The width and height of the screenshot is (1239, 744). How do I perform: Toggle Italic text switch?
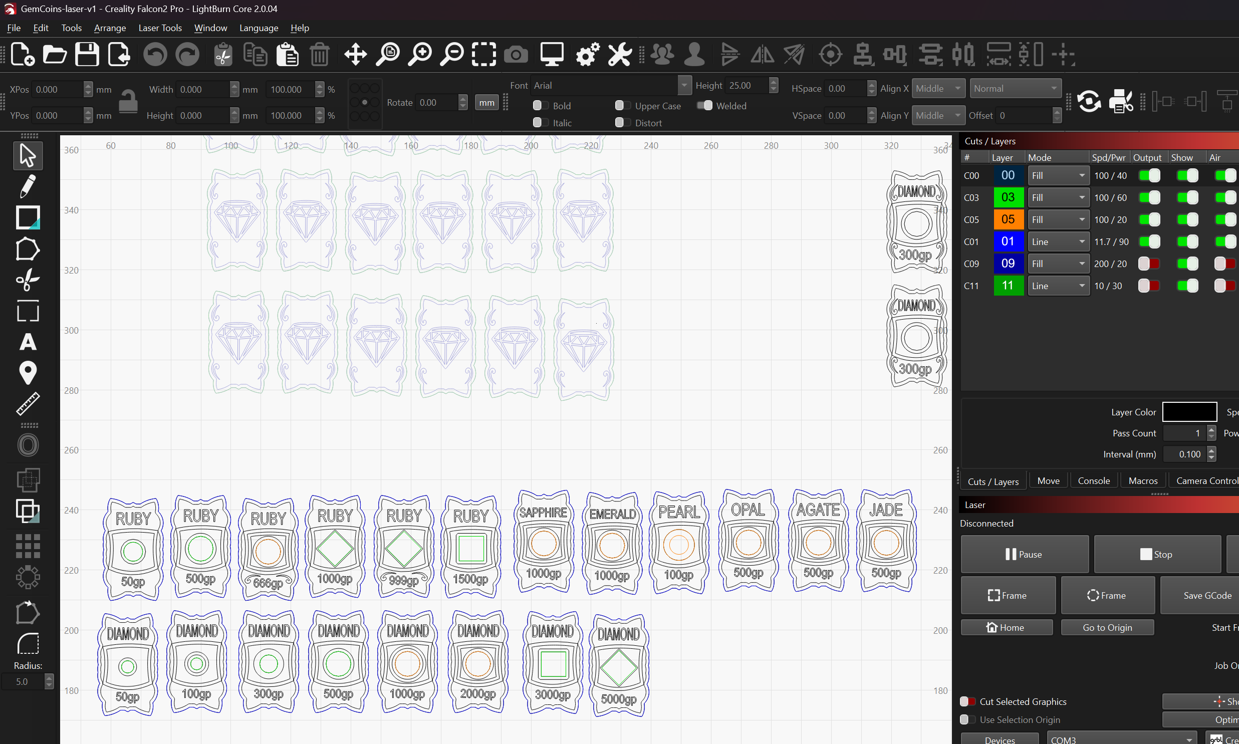pyautogui.click(x=540, y=123)
